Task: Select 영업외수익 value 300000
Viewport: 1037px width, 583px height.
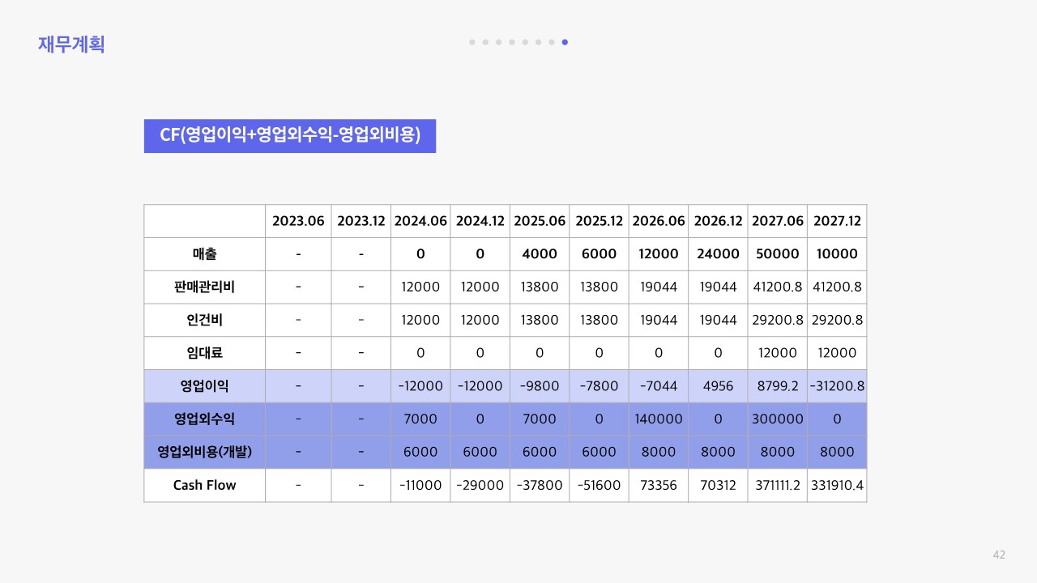Action: 778,419
